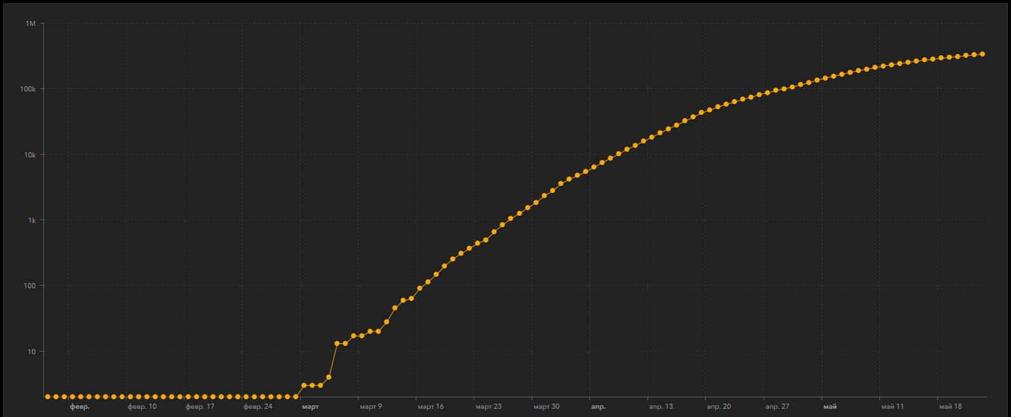This screenshot has height=417, width=1011.
Task: Select the февр. 24 date label
Action: click(258, 407)
